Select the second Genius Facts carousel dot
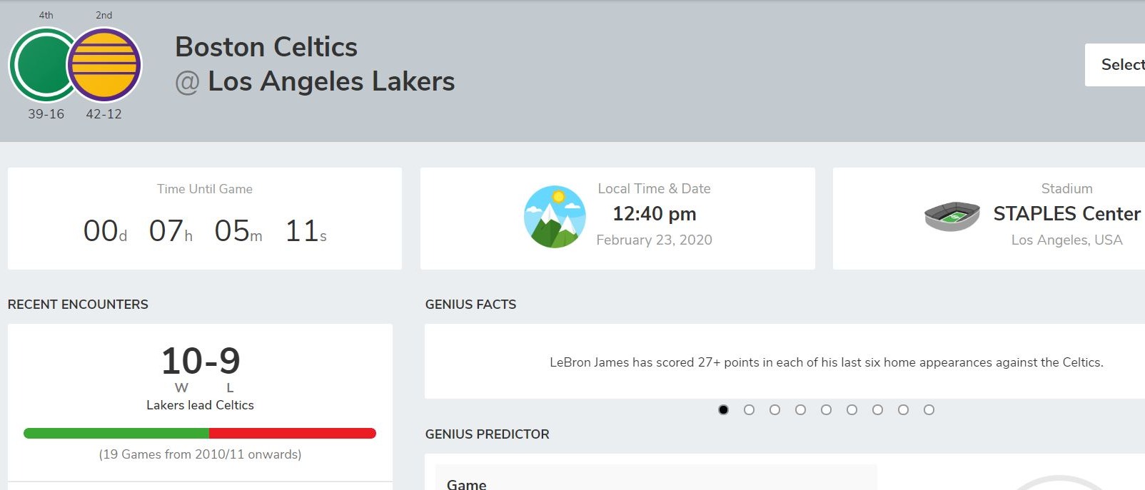This screenshot has width=1145, height=490. pos(749,409)
